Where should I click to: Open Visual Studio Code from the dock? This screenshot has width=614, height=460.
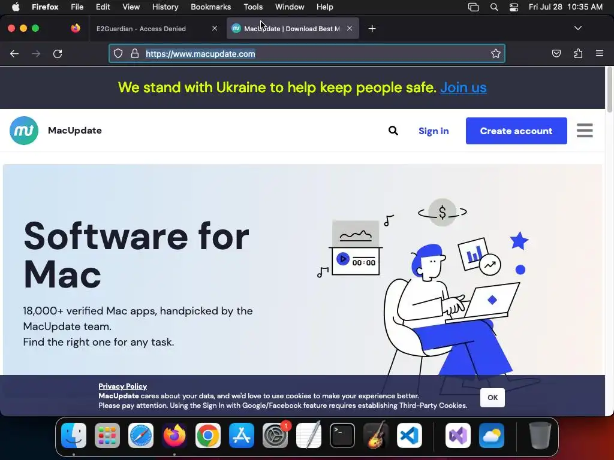tap(409, 435)
